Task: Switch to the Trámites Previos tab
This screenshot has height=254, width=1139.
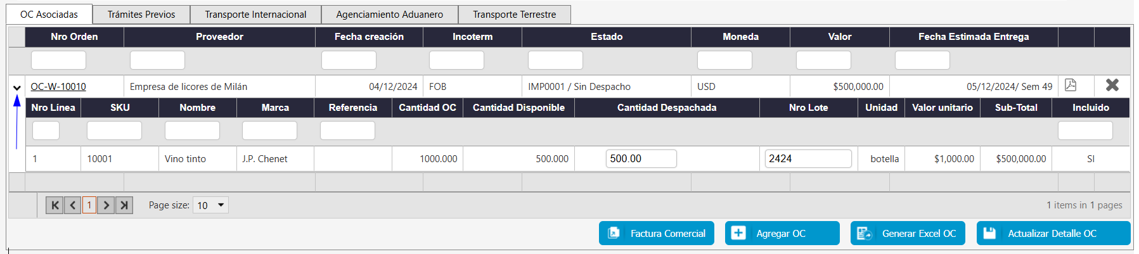Action: [x=141, y=15]
